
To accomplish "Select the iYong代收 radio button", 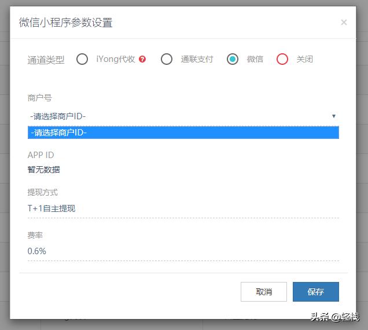I will (x=82, y=59).
